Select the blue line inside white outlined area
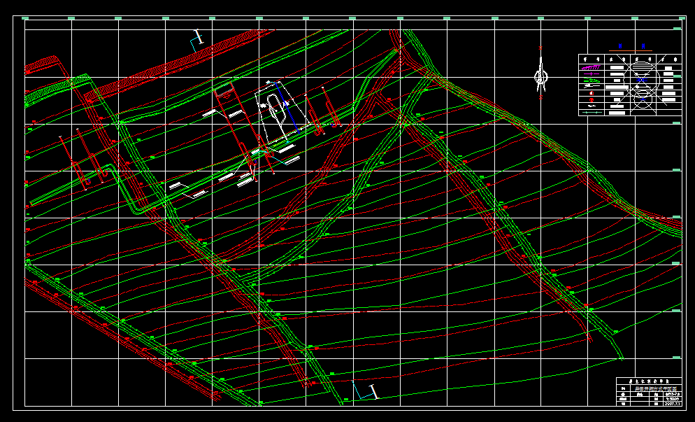695x422 pixels. tap(288, 107)
